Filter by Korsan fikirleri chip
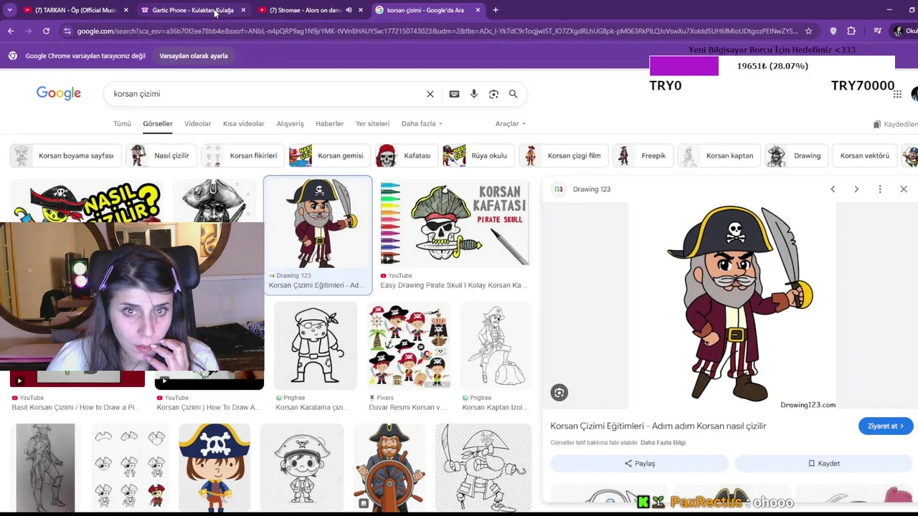This screenshot has height=516, width=918. point(243,156)
